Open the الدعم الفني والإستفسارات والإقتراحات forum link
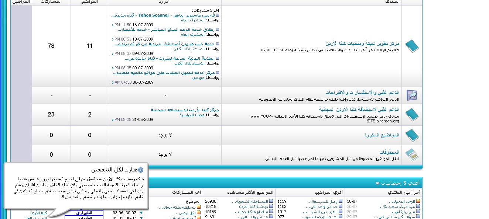Screen dimensions: 489x219 (362, 92)
